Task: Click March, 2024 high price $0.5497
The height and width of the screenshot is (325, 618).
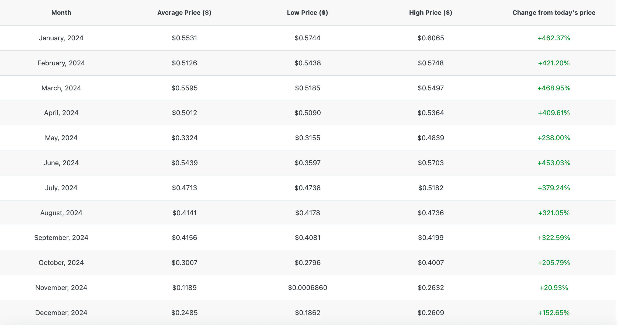Action: point(430,88)
